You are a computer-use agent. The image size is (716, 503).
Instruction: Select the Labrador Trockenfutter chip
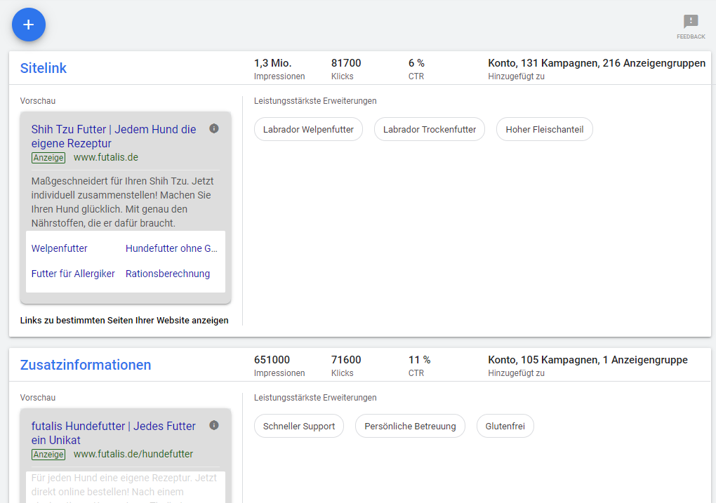click(429, 129)
